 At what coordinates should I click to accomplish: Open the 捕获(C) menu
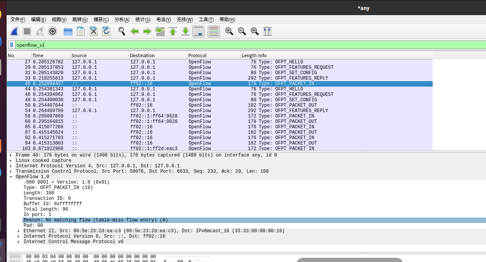pyautogui.click(x=101, y=20)
